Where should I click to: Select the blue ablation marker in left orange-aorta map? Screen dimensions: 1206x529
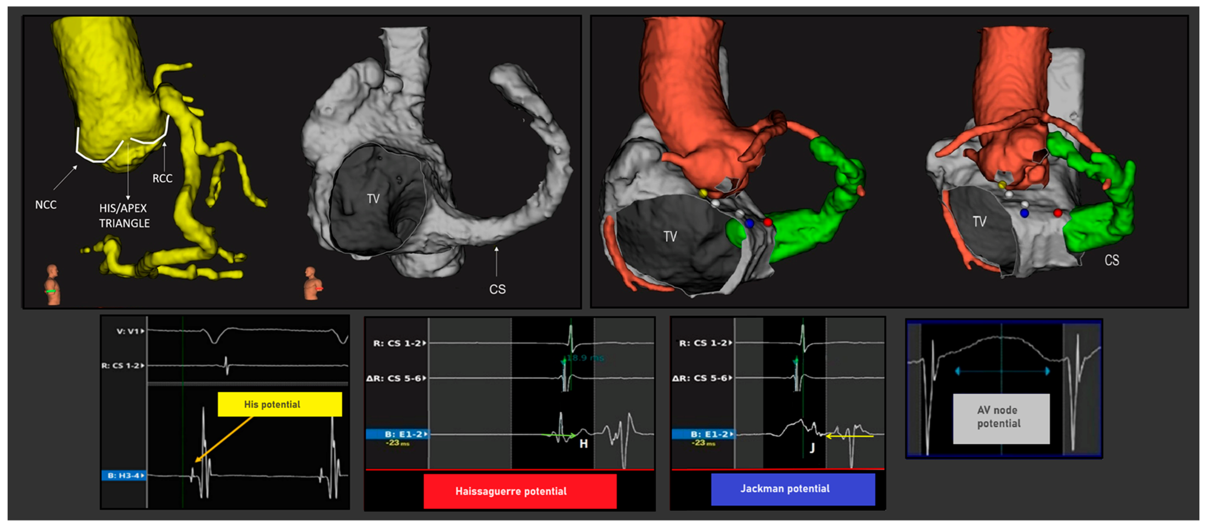[749, 223]
